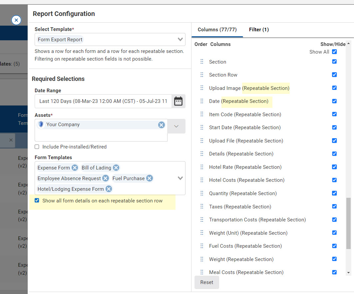Grab drag handle for Details column

pyautogui.click(x=202, y=154)
